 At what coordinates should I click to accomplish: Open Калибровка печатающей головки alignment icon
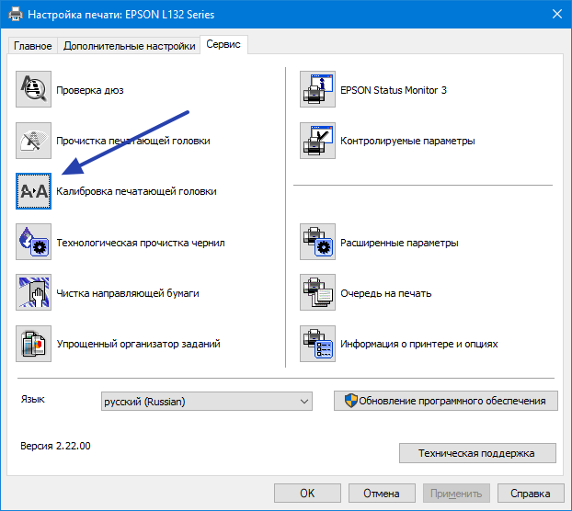point(33,191)
